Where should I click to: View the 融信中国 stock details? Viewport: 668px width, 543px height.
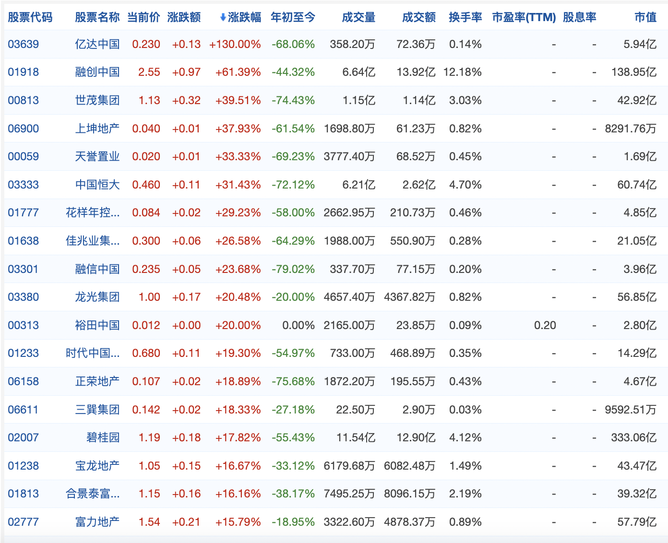pyautogui.click(x=97, y=269)
